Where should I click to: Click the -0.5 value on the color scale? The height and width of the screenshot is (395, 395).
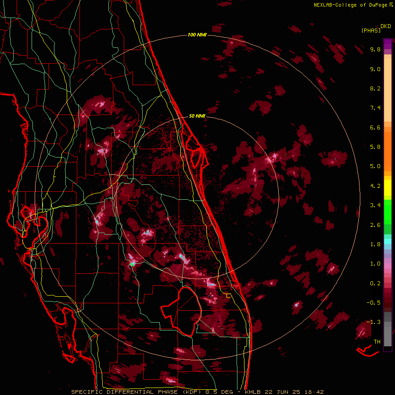373,303
